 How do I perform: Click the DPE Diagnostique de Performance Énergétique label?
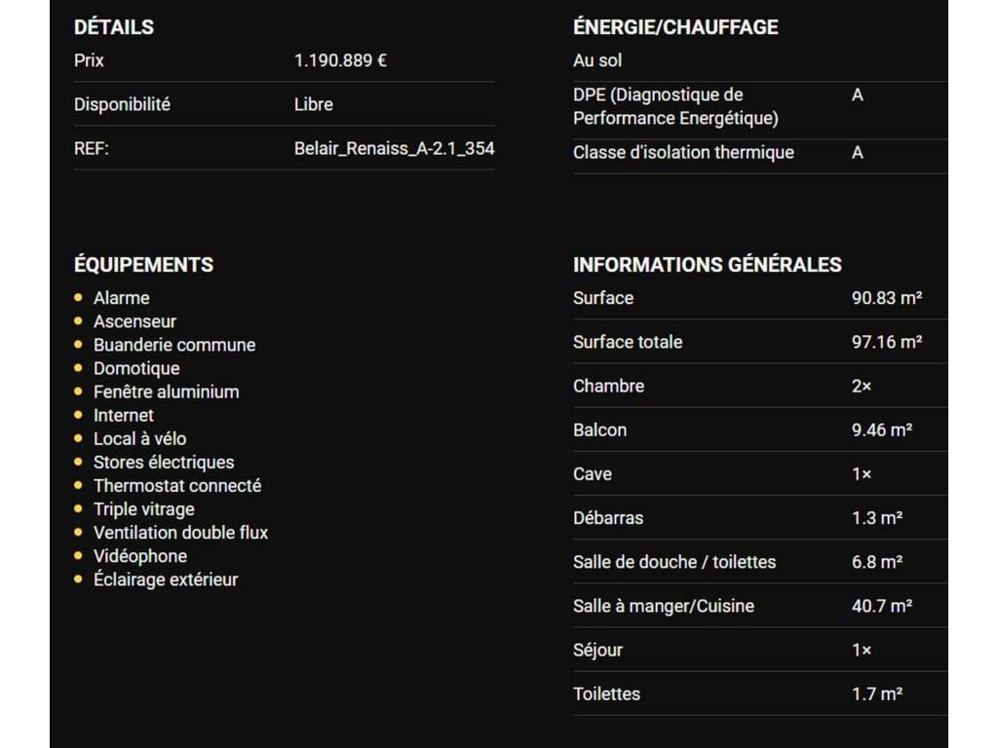point(675,106)
